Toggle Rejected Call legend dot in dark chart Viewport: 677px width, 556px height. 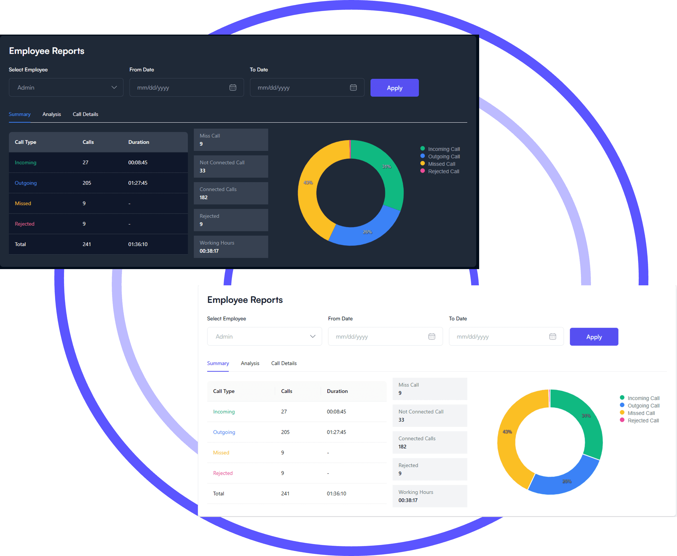(x=422, y=171)
